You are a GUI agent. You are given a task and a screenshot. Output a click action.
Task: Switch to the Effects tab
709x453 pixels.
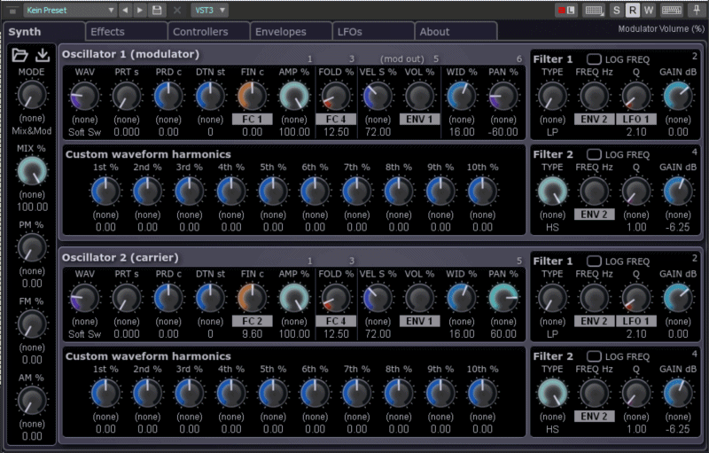(x=126, y=32)
